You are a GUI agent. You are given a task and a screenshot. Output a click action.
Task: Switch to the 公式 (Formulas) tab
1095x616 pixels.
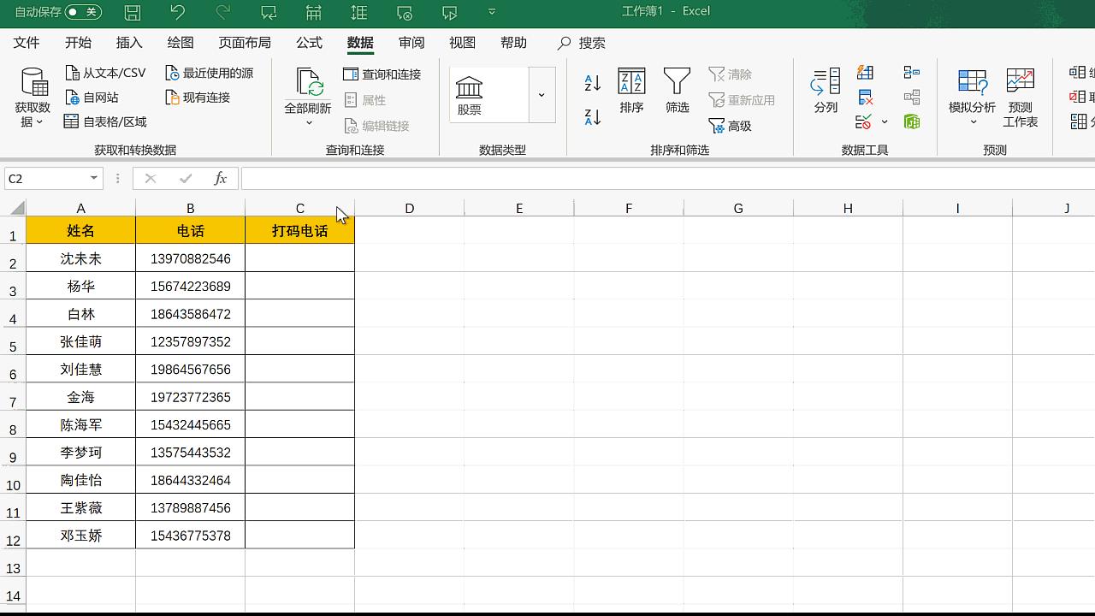[x=309, y=43]
